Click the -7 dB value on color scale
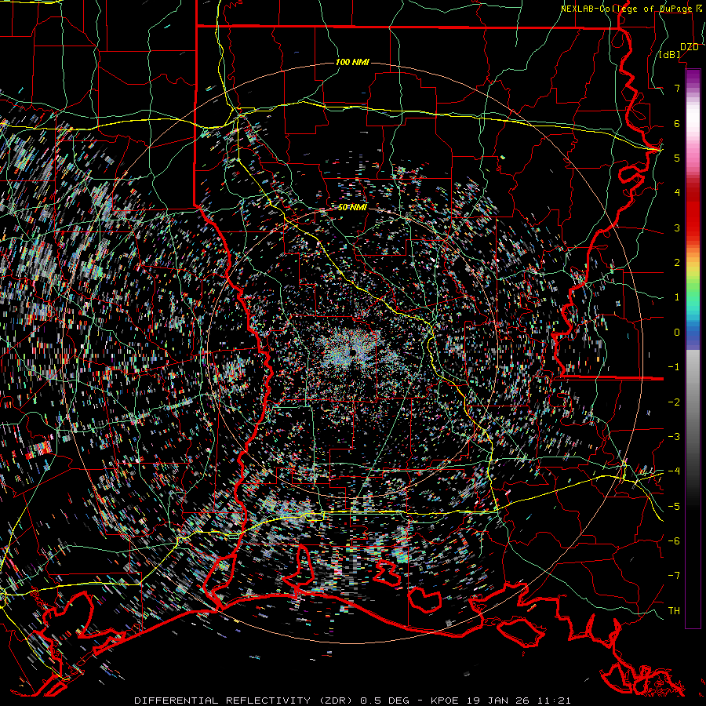The height and width of the screenshot is (706, 706). 674,576
